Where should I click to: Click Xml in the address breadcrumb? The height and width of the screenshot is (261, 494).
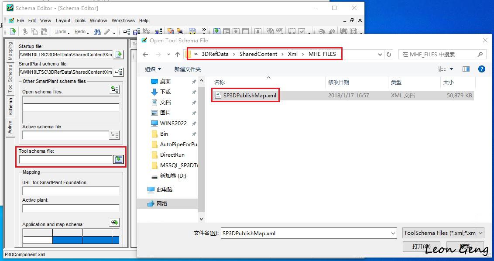(x=293, y=54)
